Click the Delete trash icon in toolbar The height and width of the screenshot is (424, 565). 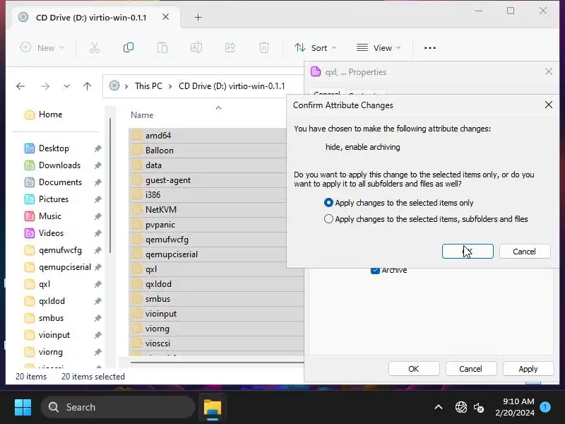pos(263,47)
